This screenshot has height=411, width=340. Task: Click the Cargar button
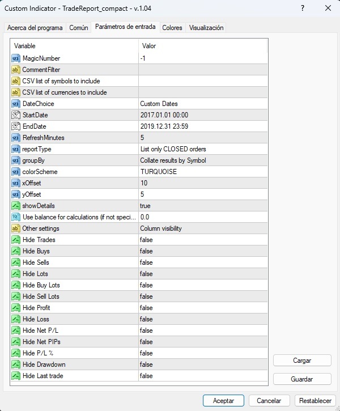point(302,361)
